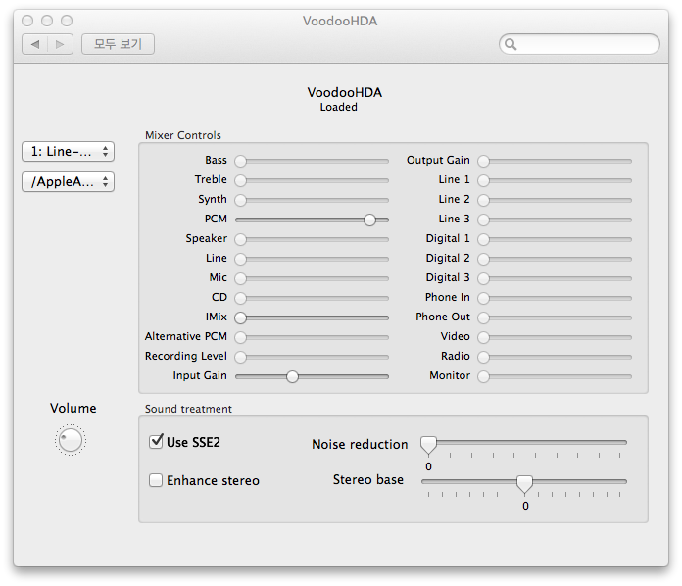The height and width of the screenshot is (586, 682).
Task: Click the Stereo base slider thumb
Action: click(524, 484)
